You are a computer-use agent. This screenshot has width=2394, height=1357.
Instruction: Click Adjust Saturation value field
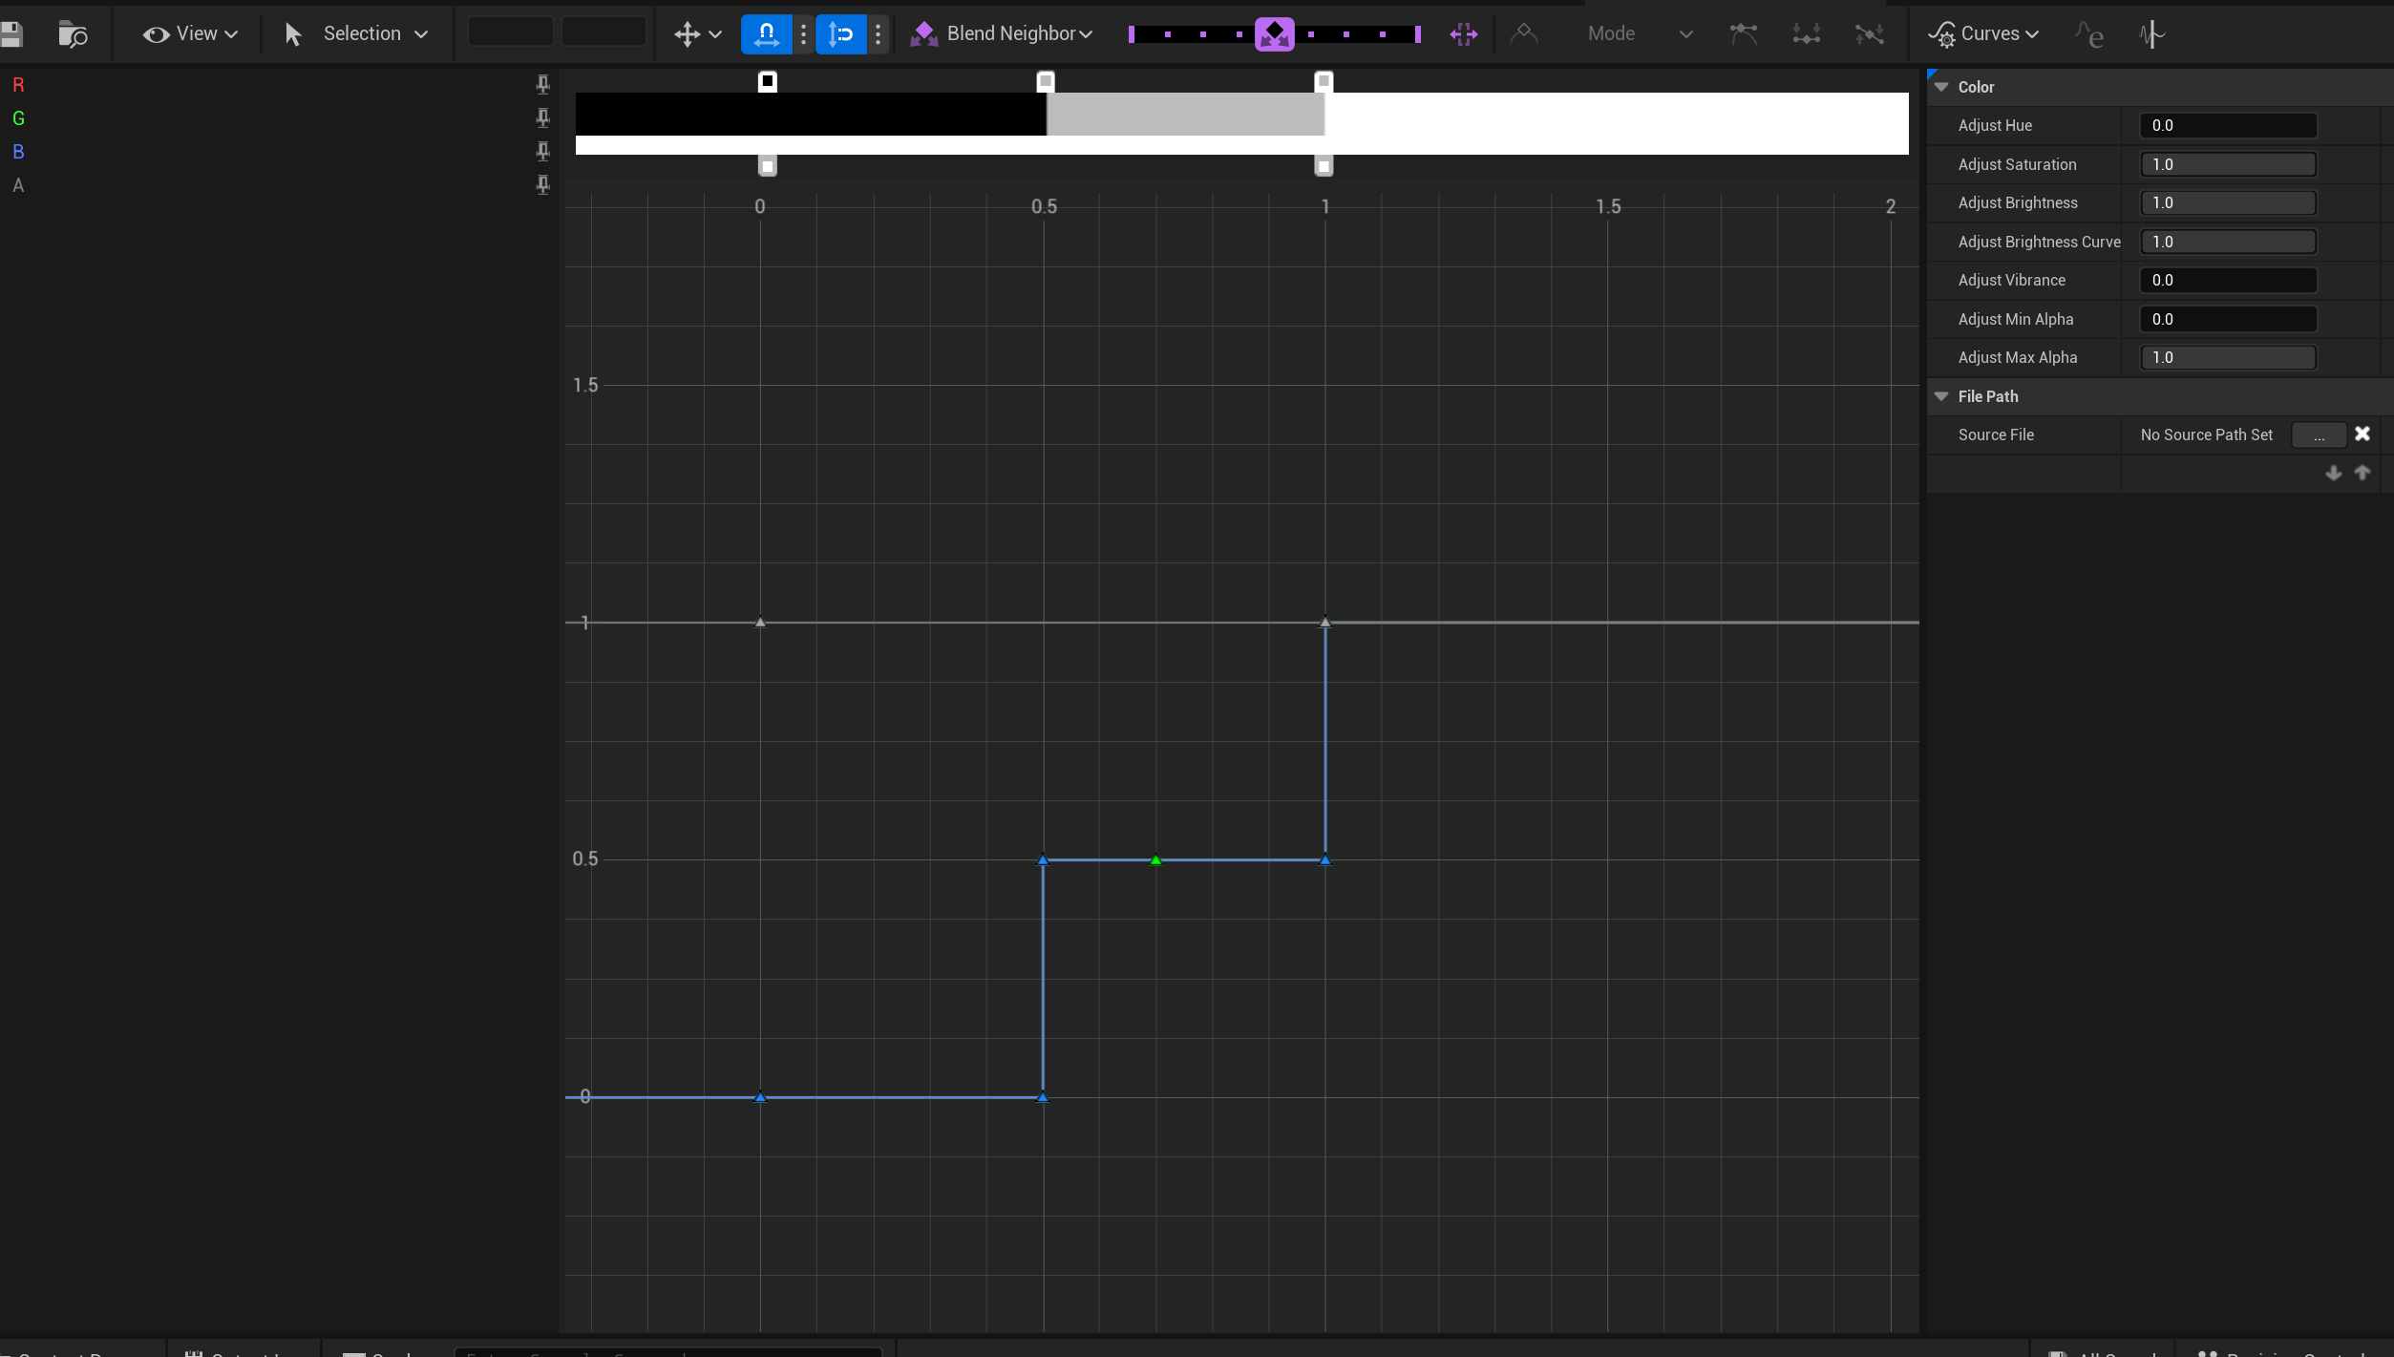(x=2227, y=164)
